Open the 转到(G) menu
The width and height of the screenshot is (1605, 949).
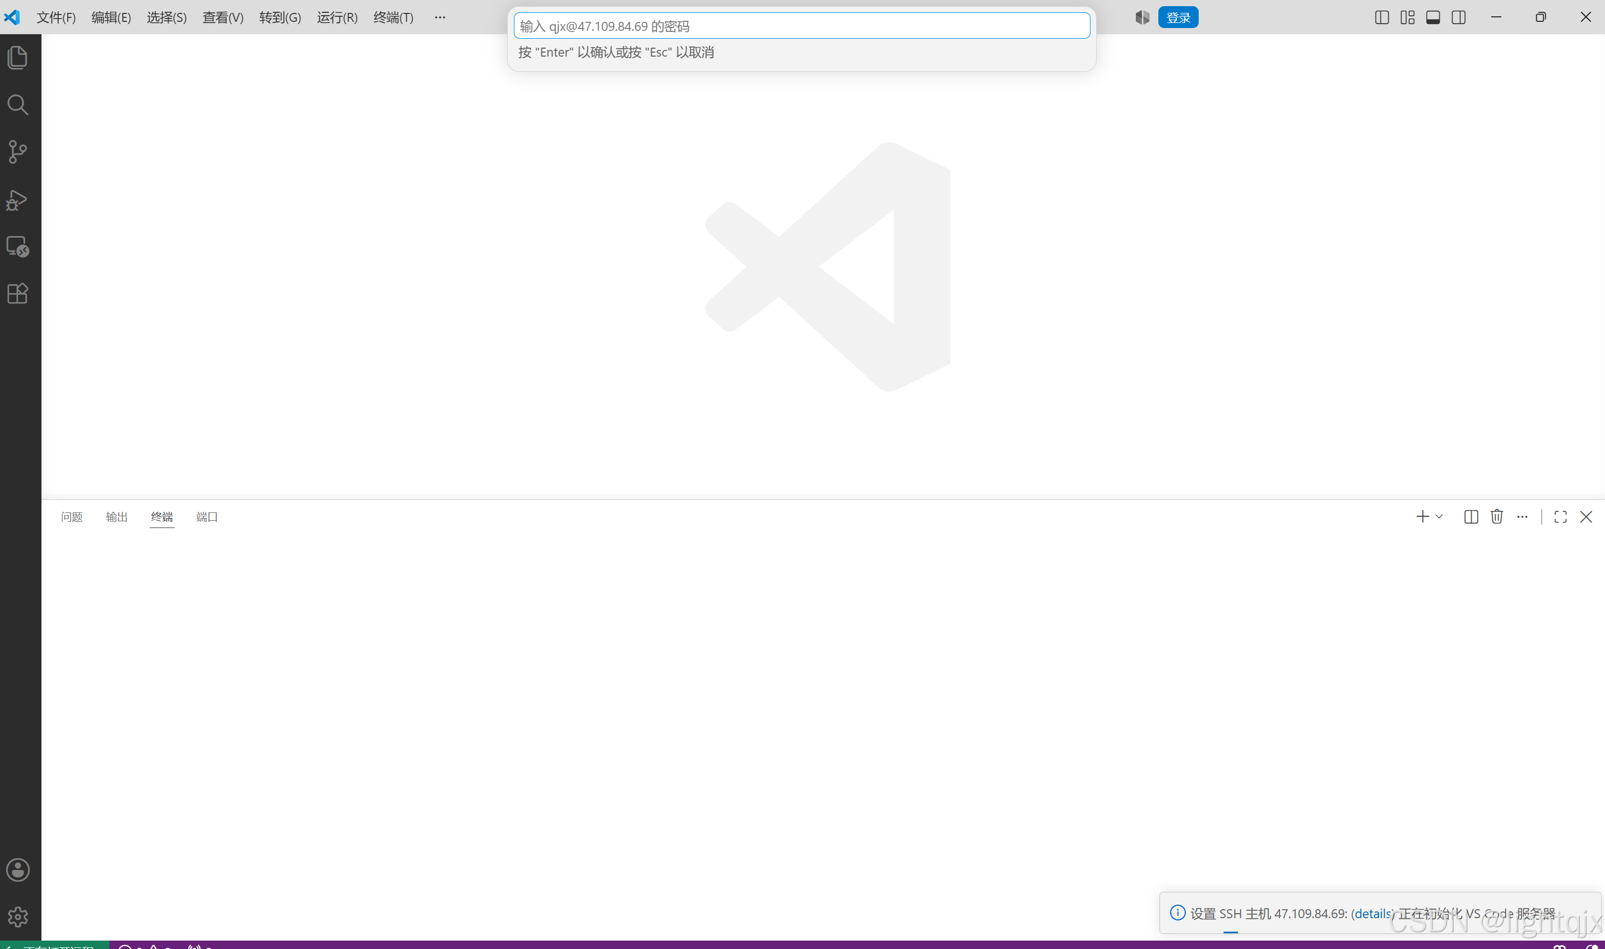280,17
